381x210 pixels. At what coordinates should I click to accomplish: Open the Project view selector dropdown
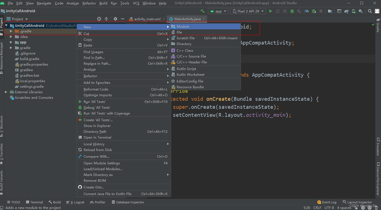tap(17, 19)
